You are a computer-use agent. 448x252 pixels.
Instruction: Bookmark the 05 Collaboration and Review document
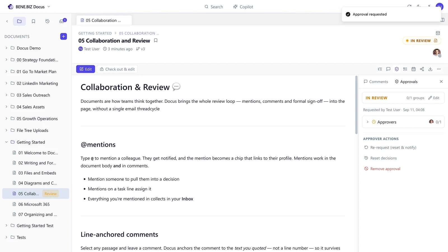click(x=156, y=41)
